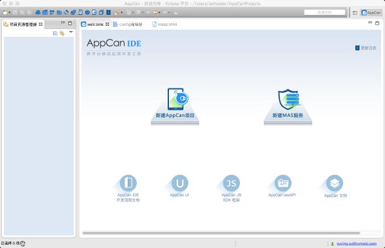This screenshot has height=248, width=385.
Task: Click the welcome page horizontal scrollbar
Action: pyautogui.click(x=221, y=233)
